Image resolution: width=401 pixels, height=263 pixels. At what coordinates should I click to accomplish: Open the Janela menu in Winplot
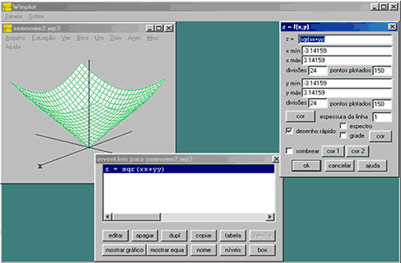pyautogui.click(x=13, y=16)
